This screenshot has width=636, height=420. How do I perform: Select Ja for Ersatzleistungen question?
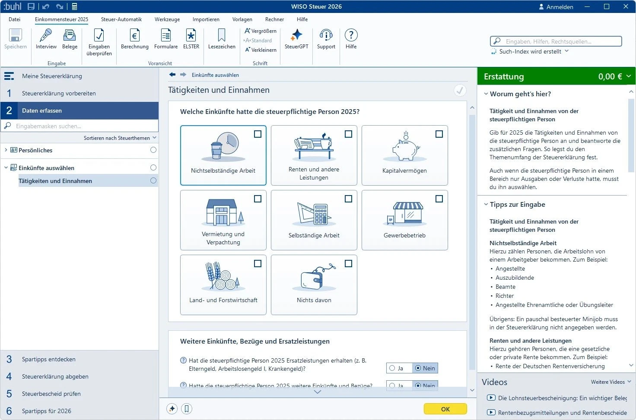392,368
